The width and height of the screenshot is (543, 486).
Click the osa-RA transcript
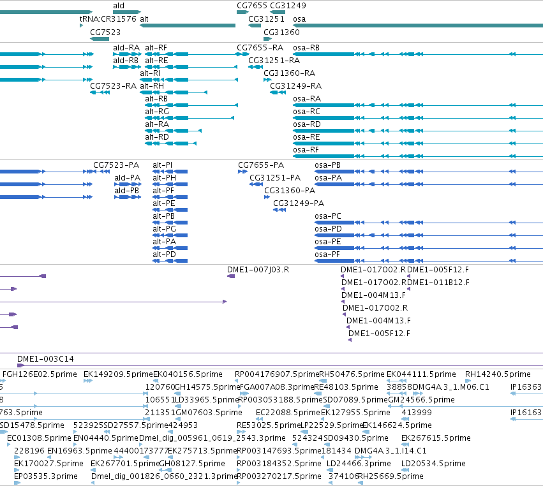(418, 105)
